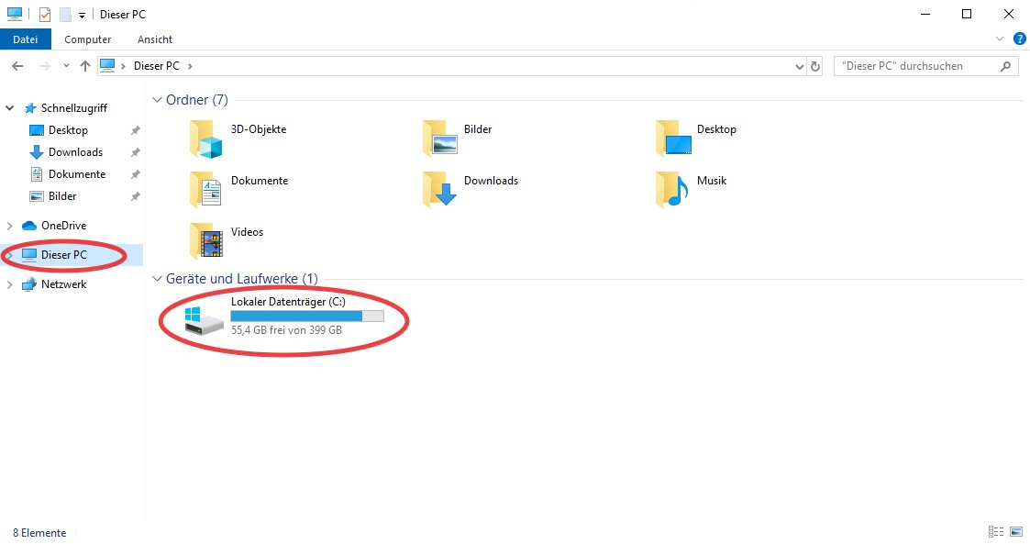Click "55,4 GB frei von 399 GB" text

click(x=286, y=330)
